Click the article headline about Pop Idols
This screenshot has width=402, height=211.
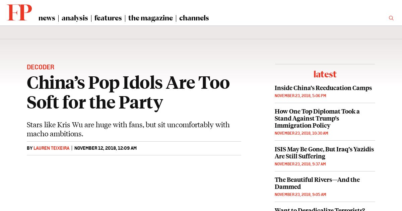pos(128,92)
